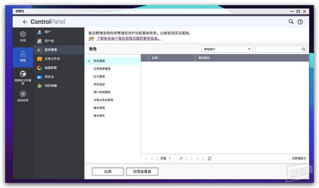Open the 域控制器 (Domain Controller) entry
Screen dimensions: 319x188
pos(59,86)
